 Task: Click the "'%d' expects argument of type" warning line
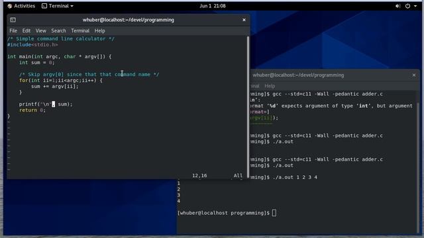tap(331, 106)
